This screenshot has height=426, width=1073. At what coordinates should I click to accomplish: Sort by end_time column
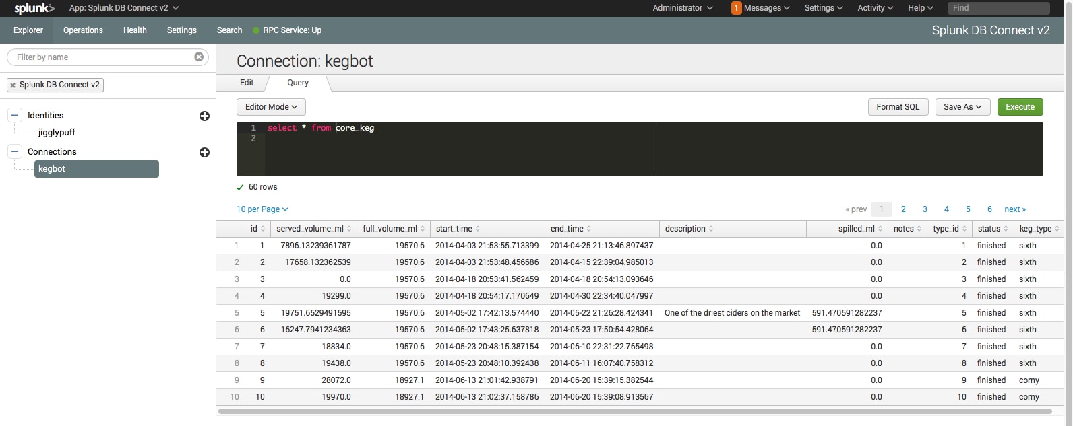coord(602,229)
